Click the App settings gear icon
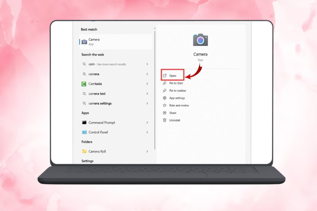 [165, 98]
